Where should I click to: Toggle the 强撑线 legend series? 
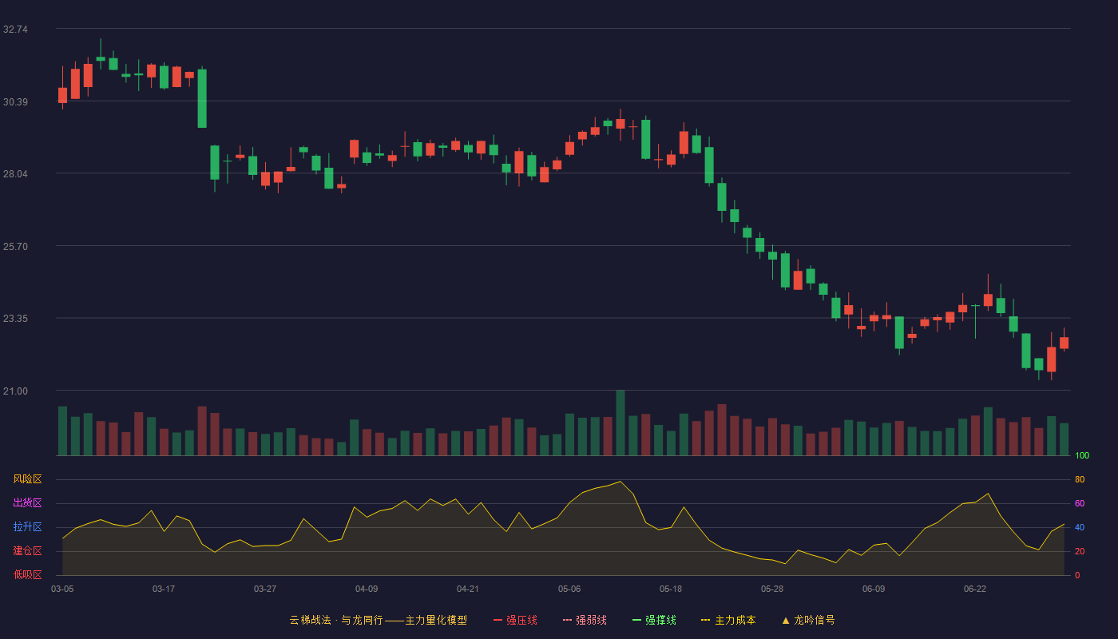point(654,620)
